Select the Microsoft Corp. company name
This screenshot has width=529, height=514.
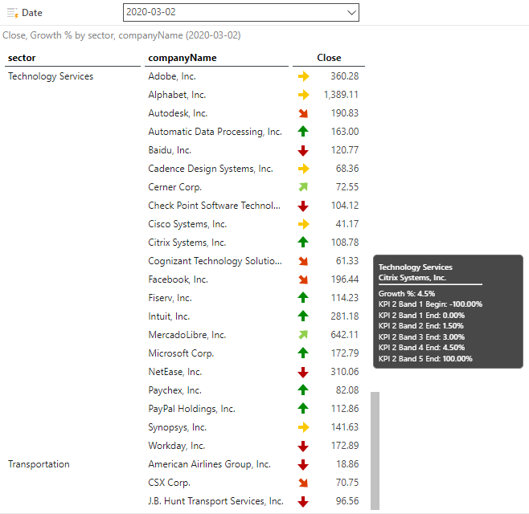point(181,353)
